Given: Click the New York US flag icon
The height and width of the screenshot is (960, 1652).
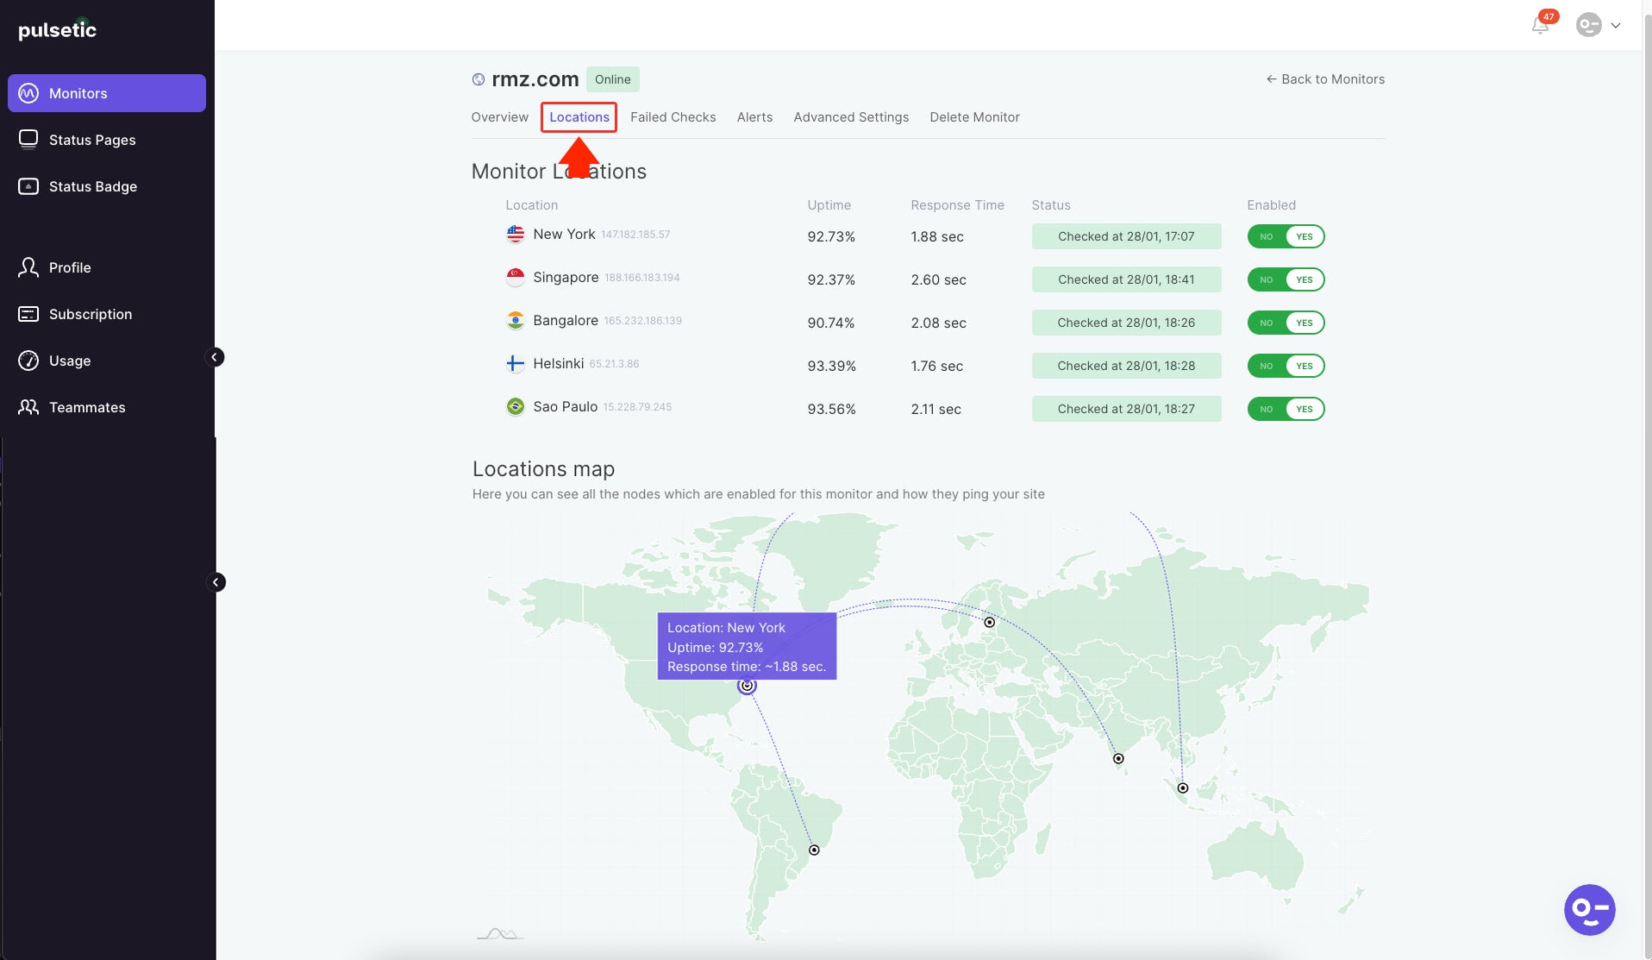Looking at the screenshot, I should pyautogui.click(x=516, y=234).
